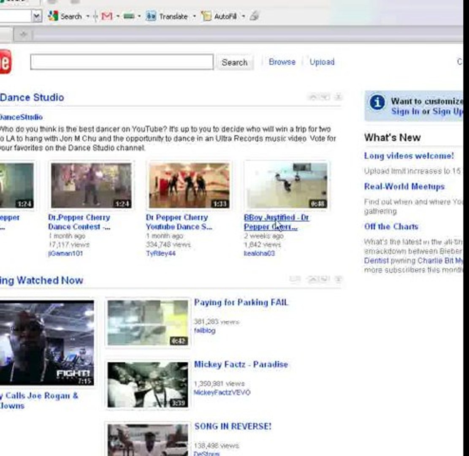Open Real-World Meetups link

pos(404,186)
